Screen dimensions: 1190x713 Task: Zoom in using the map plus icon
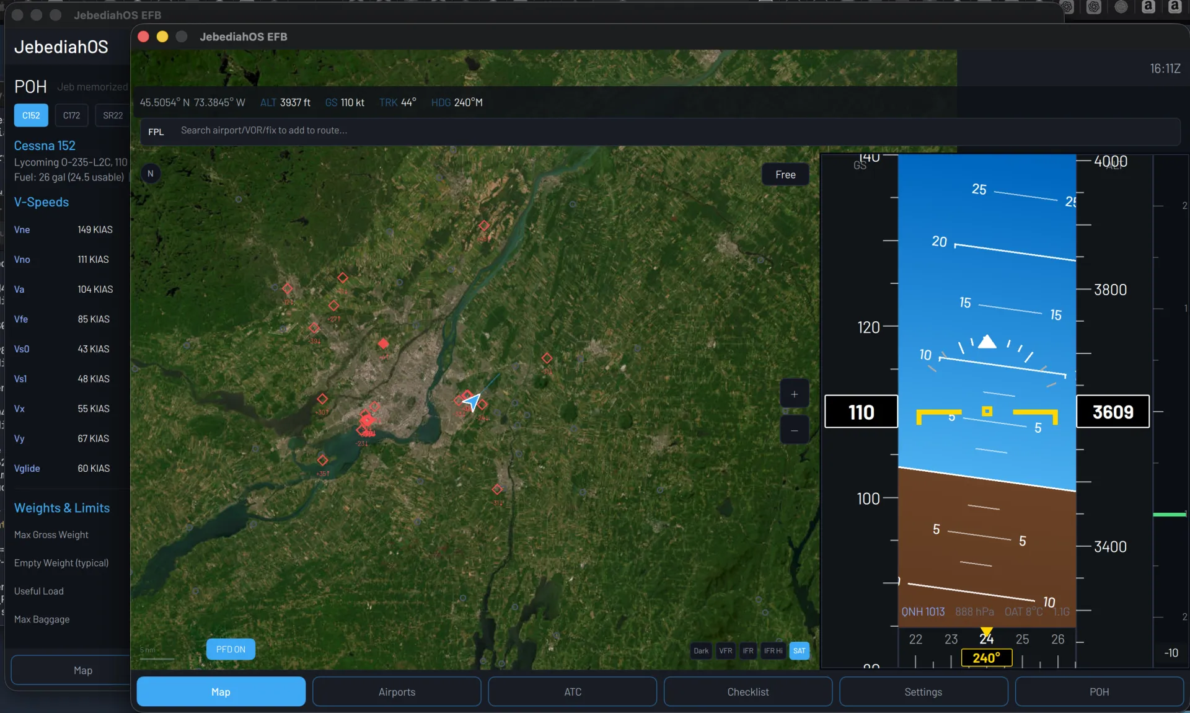(x=794, y=393)
